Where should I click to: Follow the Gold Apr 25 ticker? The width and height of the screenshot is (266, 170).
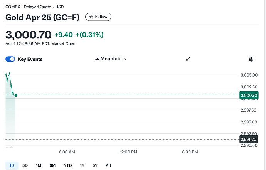point(98,17)
